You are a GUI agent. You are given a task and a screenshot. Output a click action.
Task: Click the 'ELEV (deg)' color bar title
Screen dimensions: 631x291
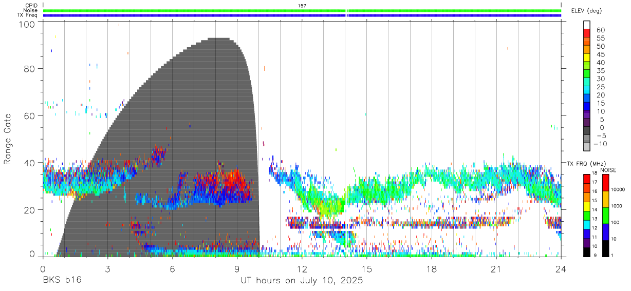point(586,10)
